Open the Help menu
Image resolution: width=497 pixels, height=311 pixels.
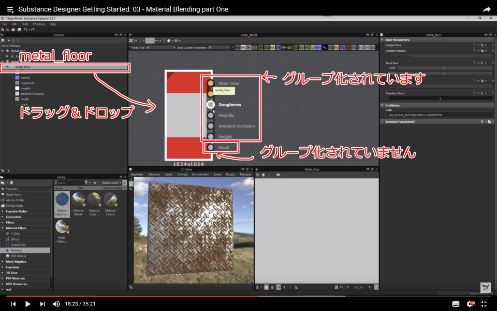[x=53, y=24]
